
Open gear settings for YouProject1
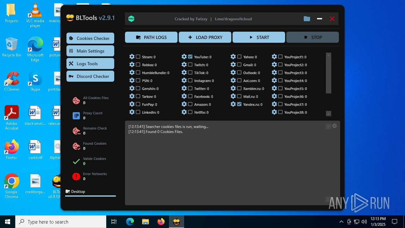tap(274, 57)
